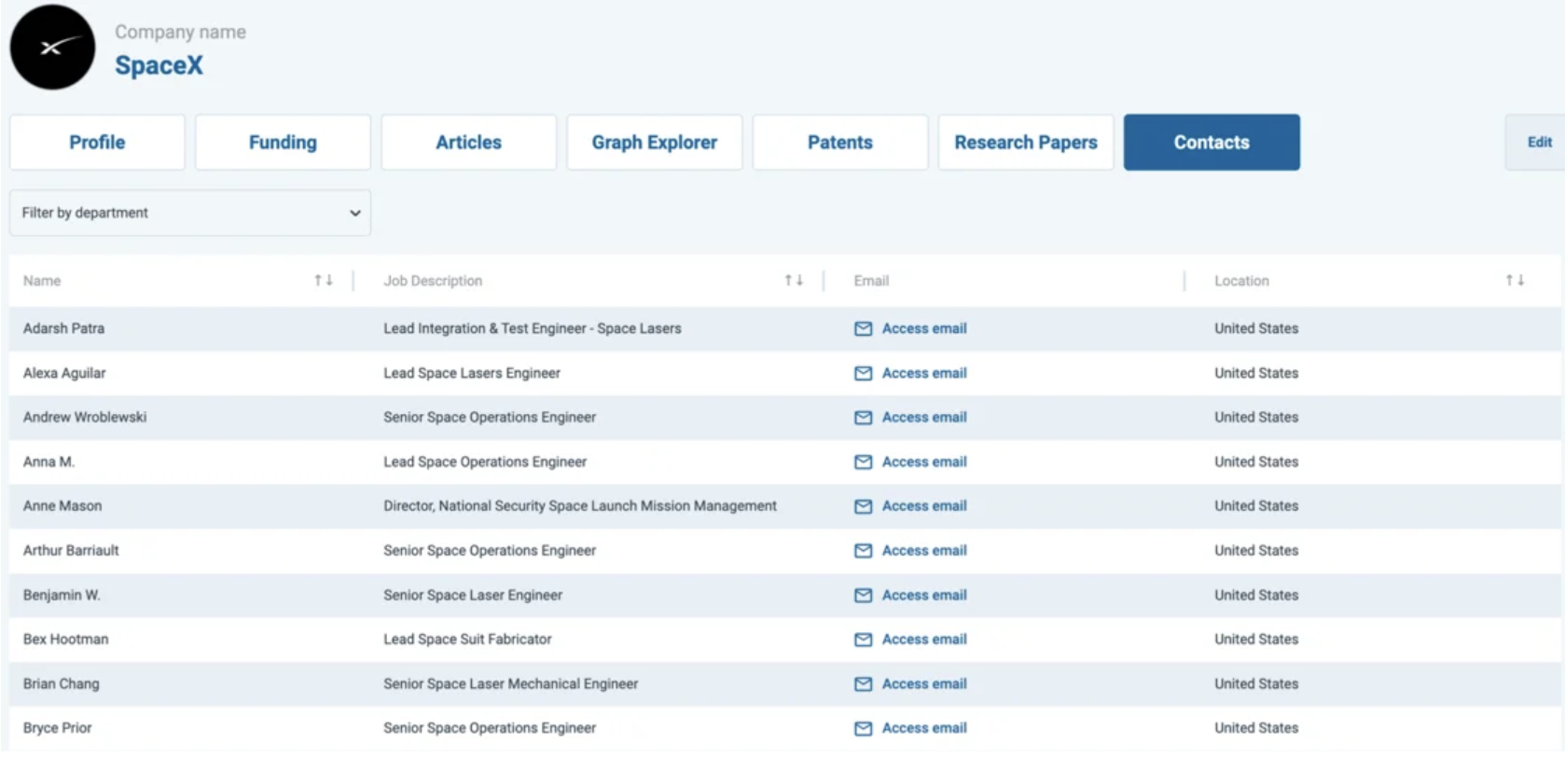This screenshot has height=757, width=1565.
Task: Select contact name Adarsh Patra
Action: (x=63, y=329)
